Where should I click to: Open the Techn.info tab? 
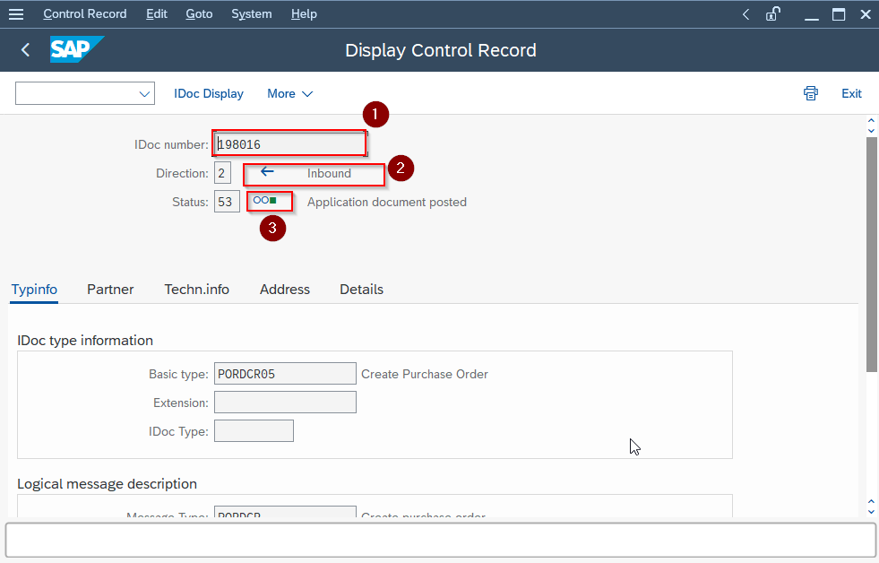pyautogui.click(x=197, y=290)
